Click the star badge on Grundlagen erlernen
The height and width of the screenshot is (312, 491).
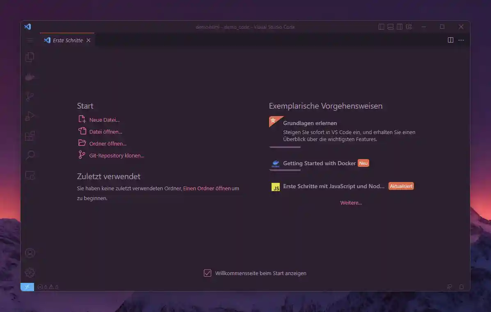273,120
